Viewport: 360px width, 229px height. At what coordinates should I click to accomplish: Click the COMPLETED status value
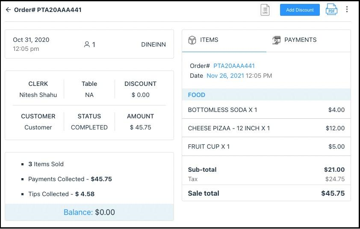click(x=89, y=127)
